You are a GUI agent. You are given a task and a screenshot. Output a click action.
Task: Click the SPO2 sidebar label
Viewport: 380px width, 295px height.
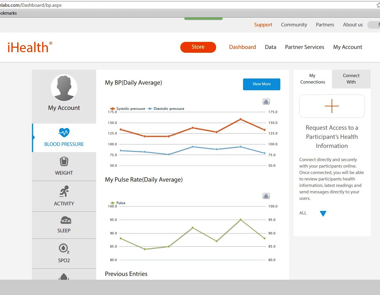pos(64,260)
